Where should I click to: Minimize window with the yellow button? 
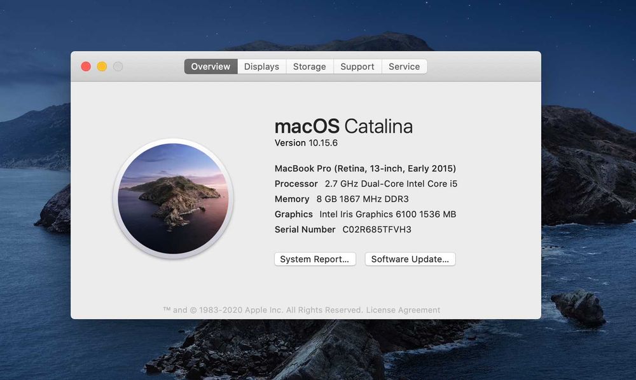click(x=102, y=67)
